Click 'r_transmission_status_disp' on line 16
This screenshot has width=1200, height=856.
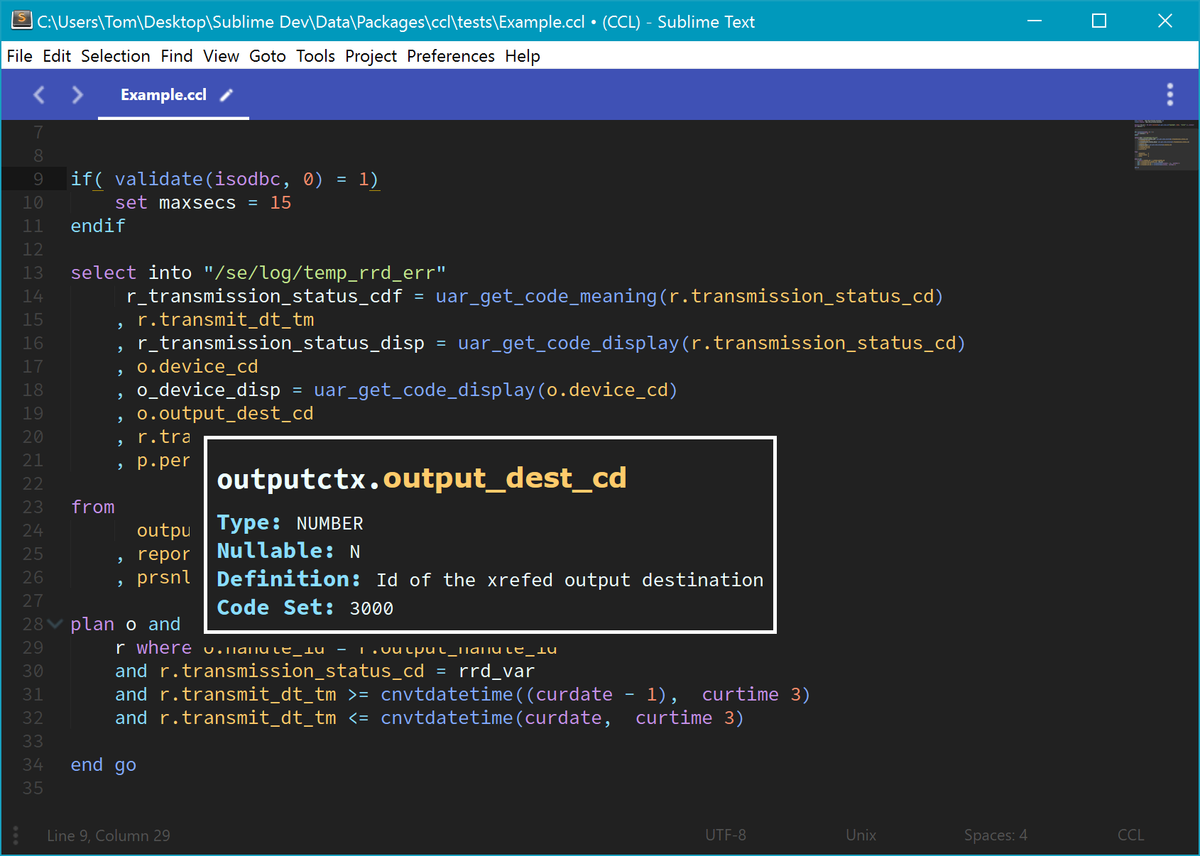pyautogui.click(x=280, y=344)
